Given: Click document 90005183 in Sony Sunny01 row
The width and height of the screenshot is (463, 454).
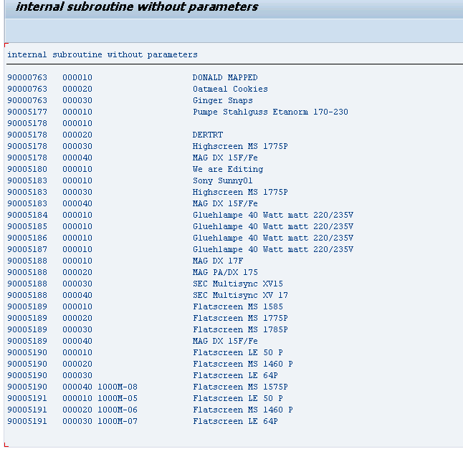Looking at the screenshot, I should tap(27, 180).
